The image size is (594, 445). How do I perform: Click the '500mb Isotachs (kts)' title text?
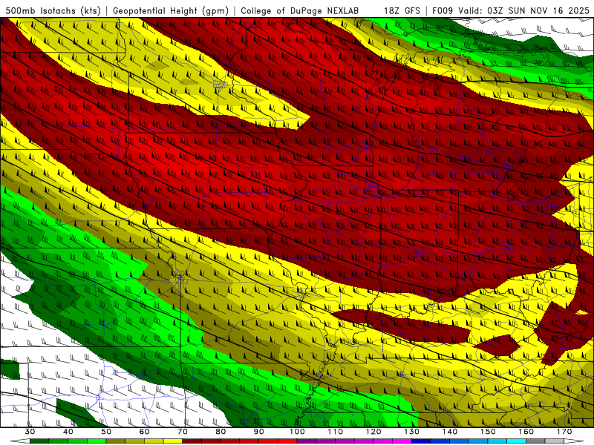tap(53, 11)
